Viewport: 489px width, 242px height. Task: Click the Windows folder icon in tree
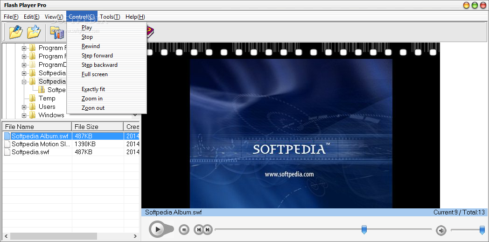click(33, 115)
